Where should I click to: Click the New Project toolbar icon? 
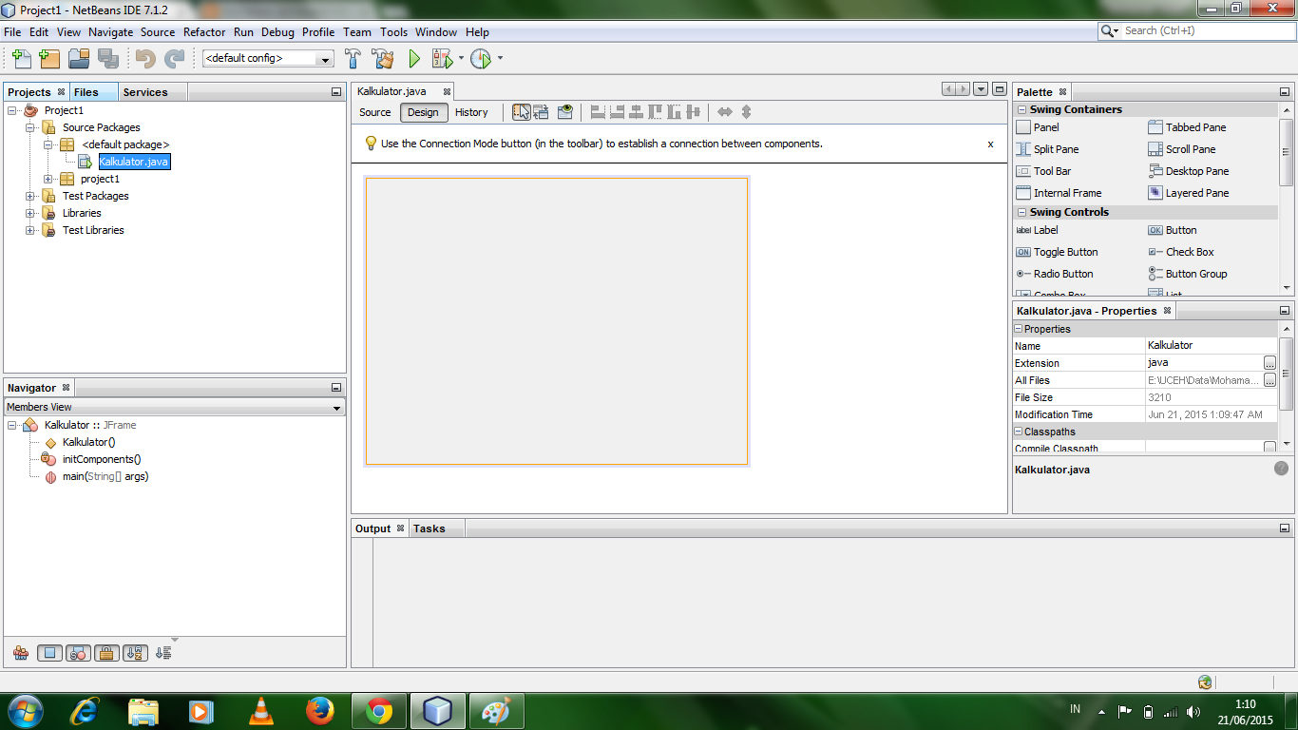point(49,59)
